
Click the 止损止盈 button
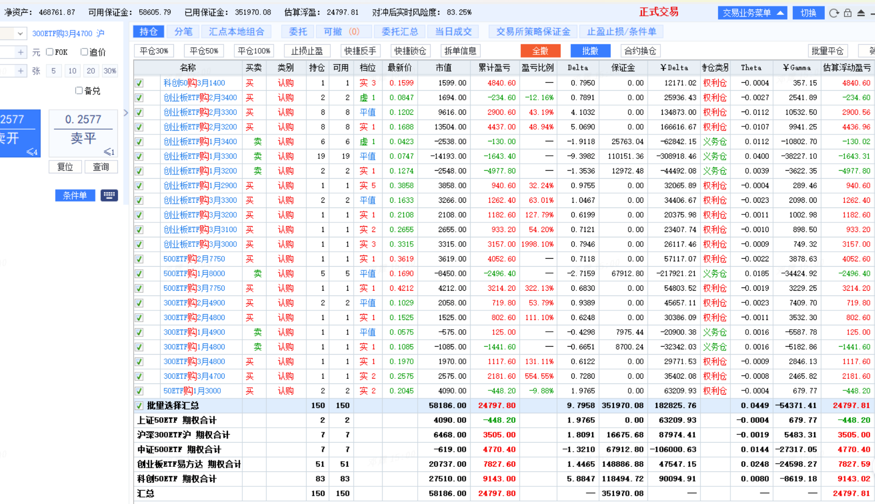click(307, 51)
